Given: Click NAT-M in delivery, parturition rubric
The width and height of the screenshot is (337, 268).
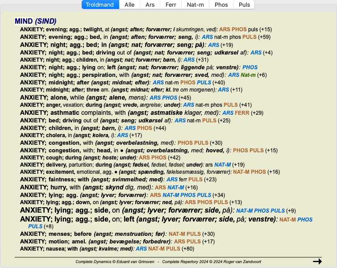Looking at the screenshot, I should (x=223, y=165).
